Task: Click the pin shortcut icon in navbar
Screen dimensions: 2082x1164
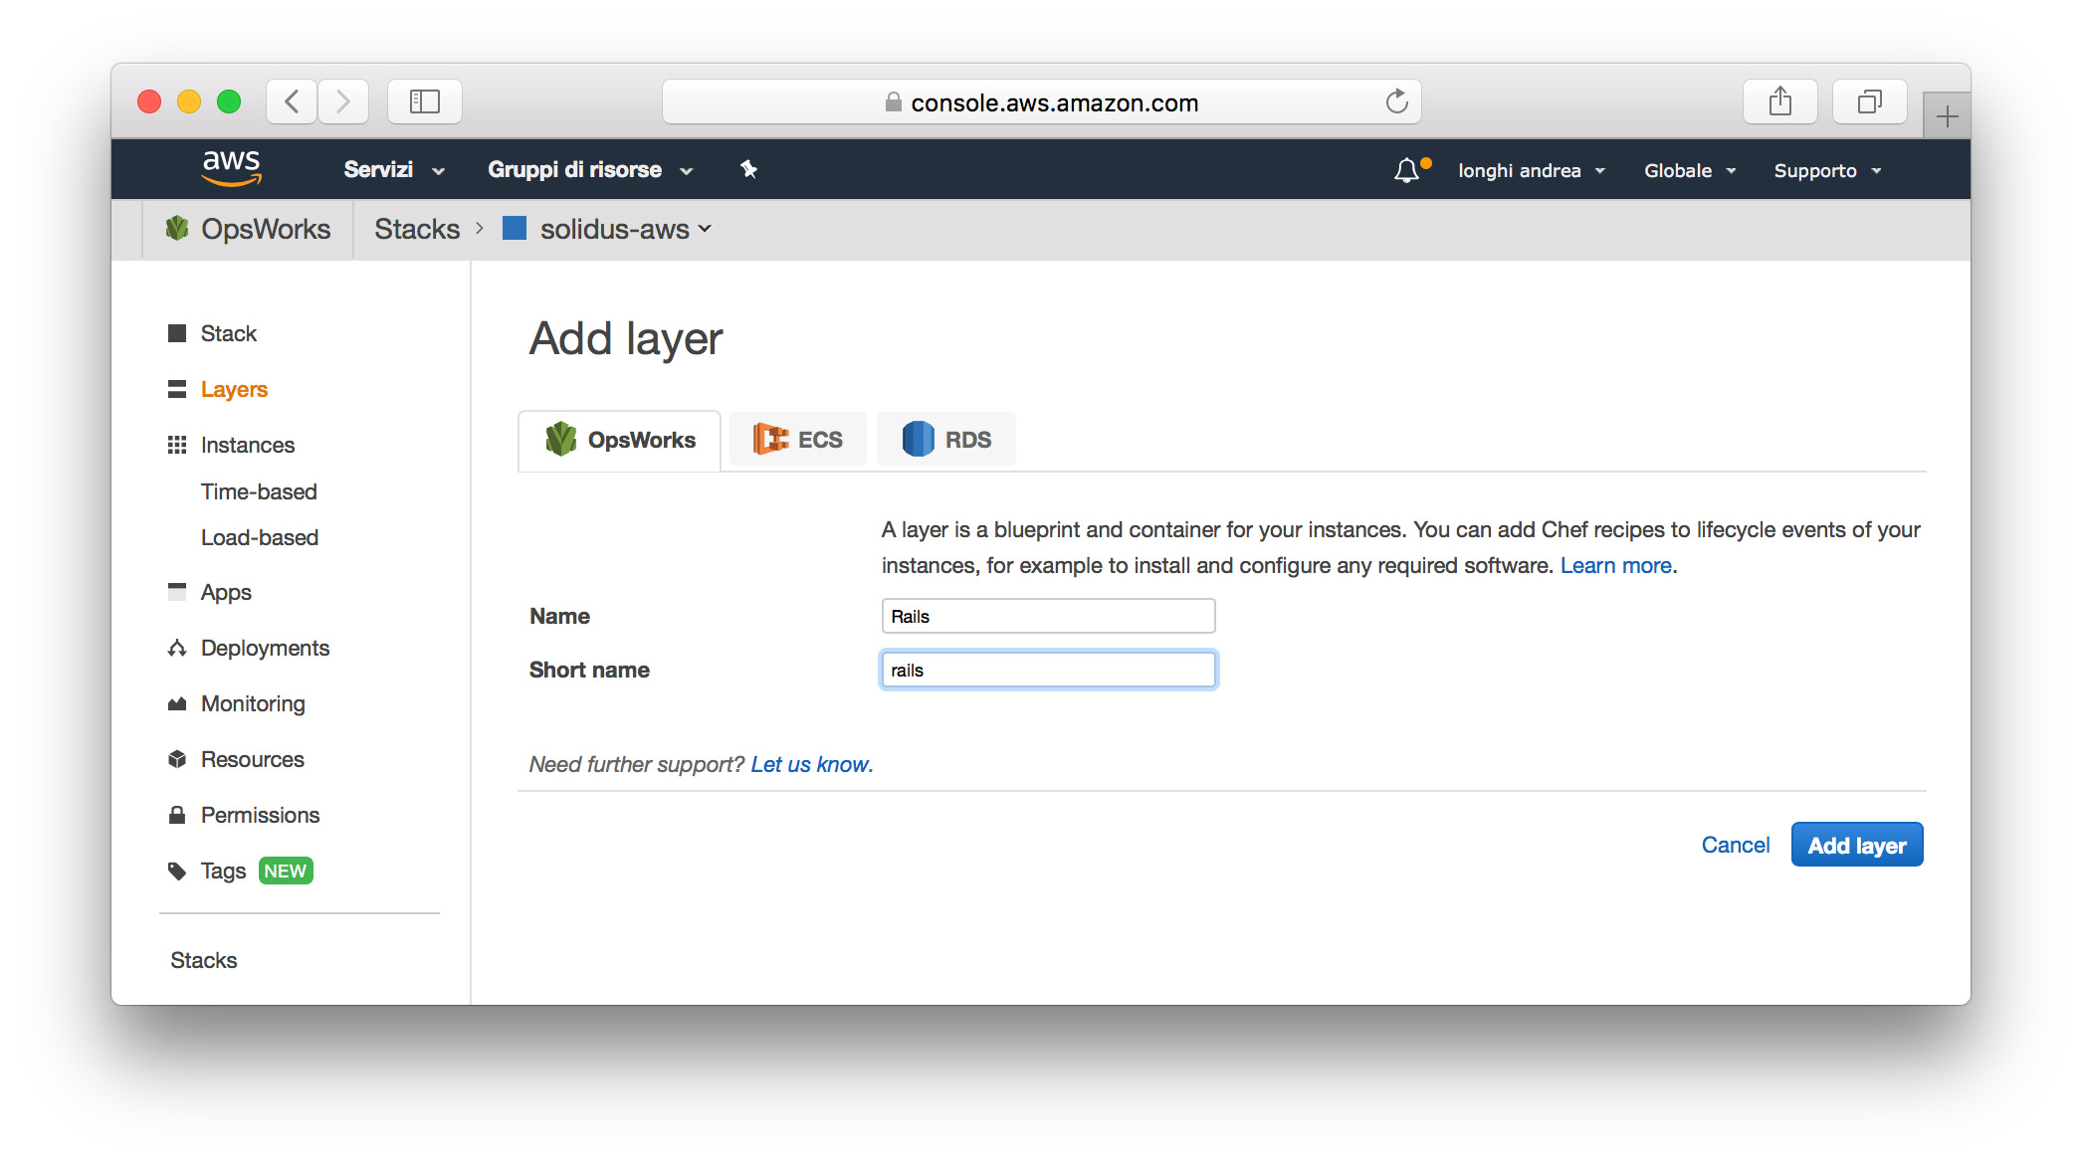Action: point(748,170)
